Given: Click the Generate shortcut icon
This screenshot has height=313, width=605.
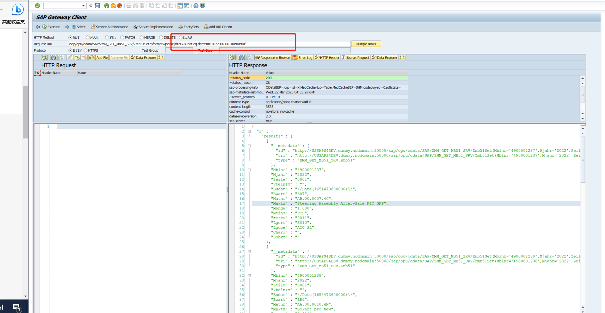Looking at the screenshot, I should [186, 6].
